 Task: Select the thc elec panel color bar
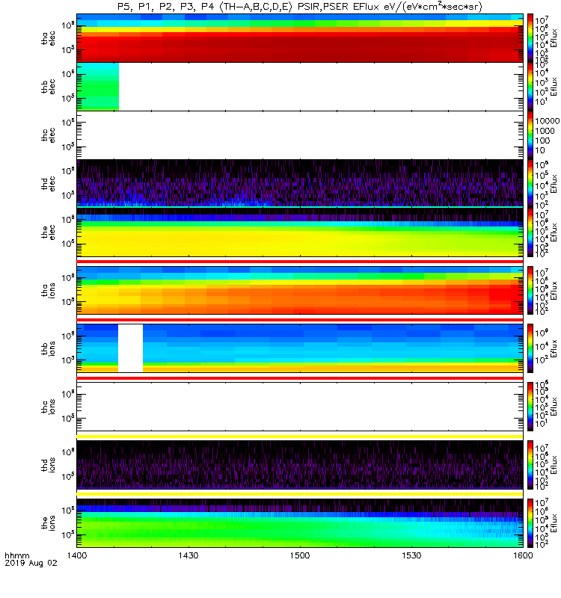[x=530, y=135]
